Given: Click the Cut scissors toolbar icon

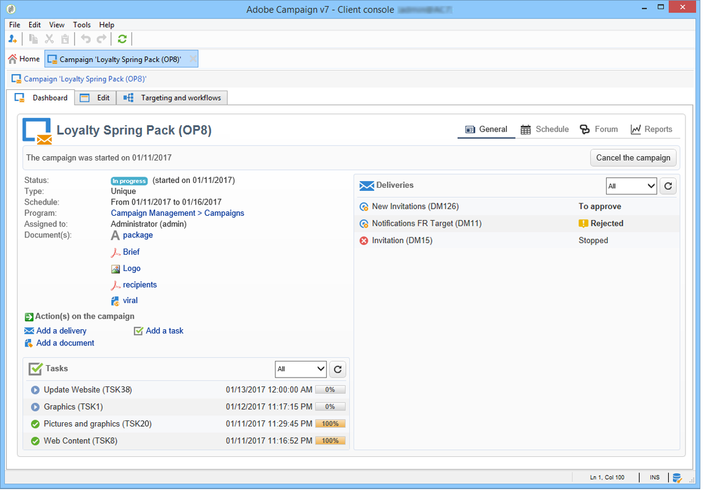Looking at the screenshot, I should coord(49,39).
